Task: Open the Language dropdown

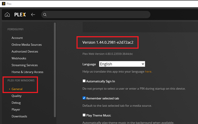Action: tap(122, 64)
